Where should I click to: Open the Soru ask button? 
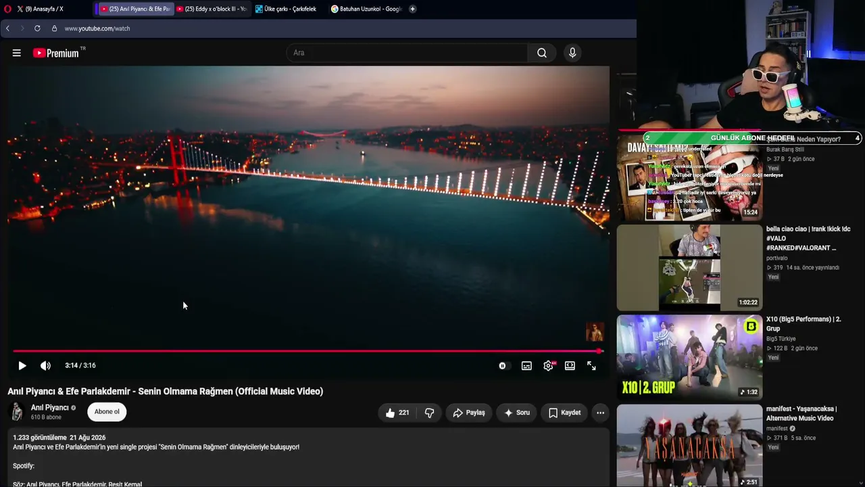pos(517,413)
